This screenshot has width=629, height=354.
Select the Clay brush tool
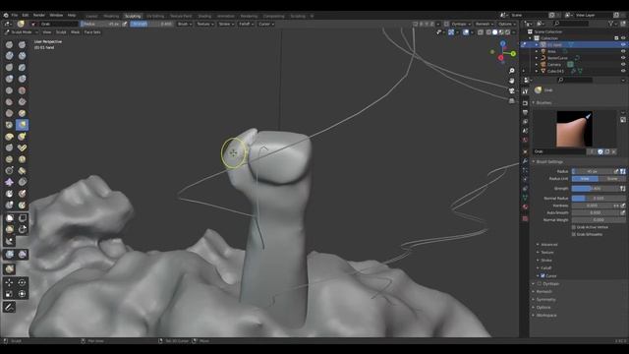[9, 56]
